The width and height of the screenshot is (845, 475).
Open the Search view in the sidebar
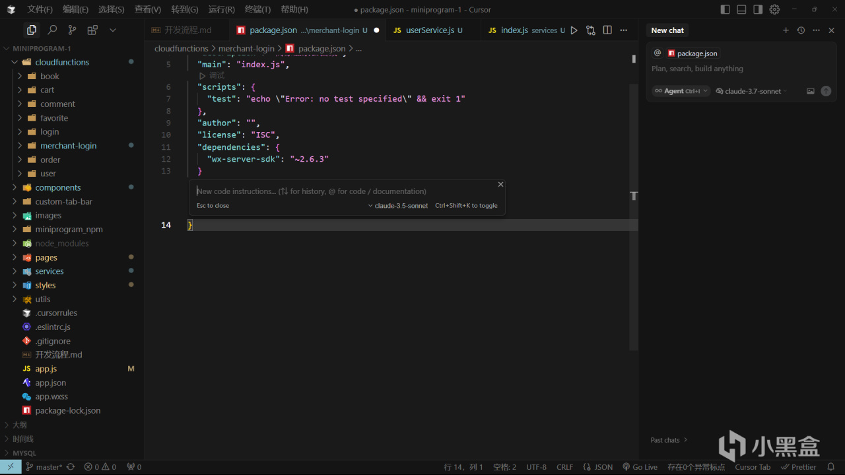coord(52,30)
